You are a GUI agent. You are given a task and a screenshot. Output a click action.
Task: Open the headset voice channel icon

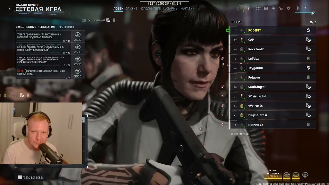click(266, 8)
